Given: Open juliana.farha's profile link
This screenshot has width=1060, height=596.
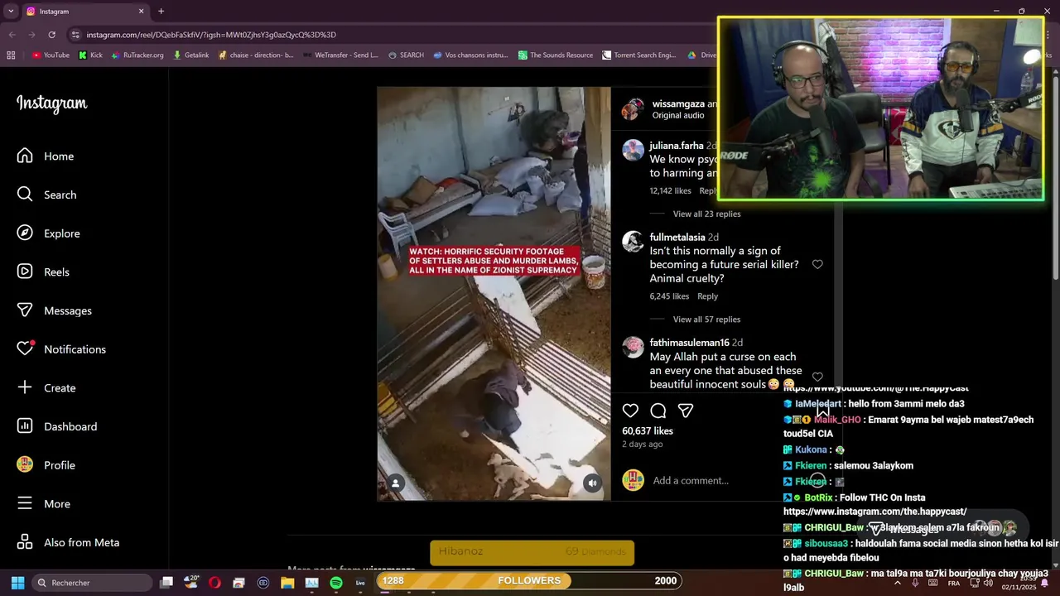Looking at the screenshot, I should point(676,146).
